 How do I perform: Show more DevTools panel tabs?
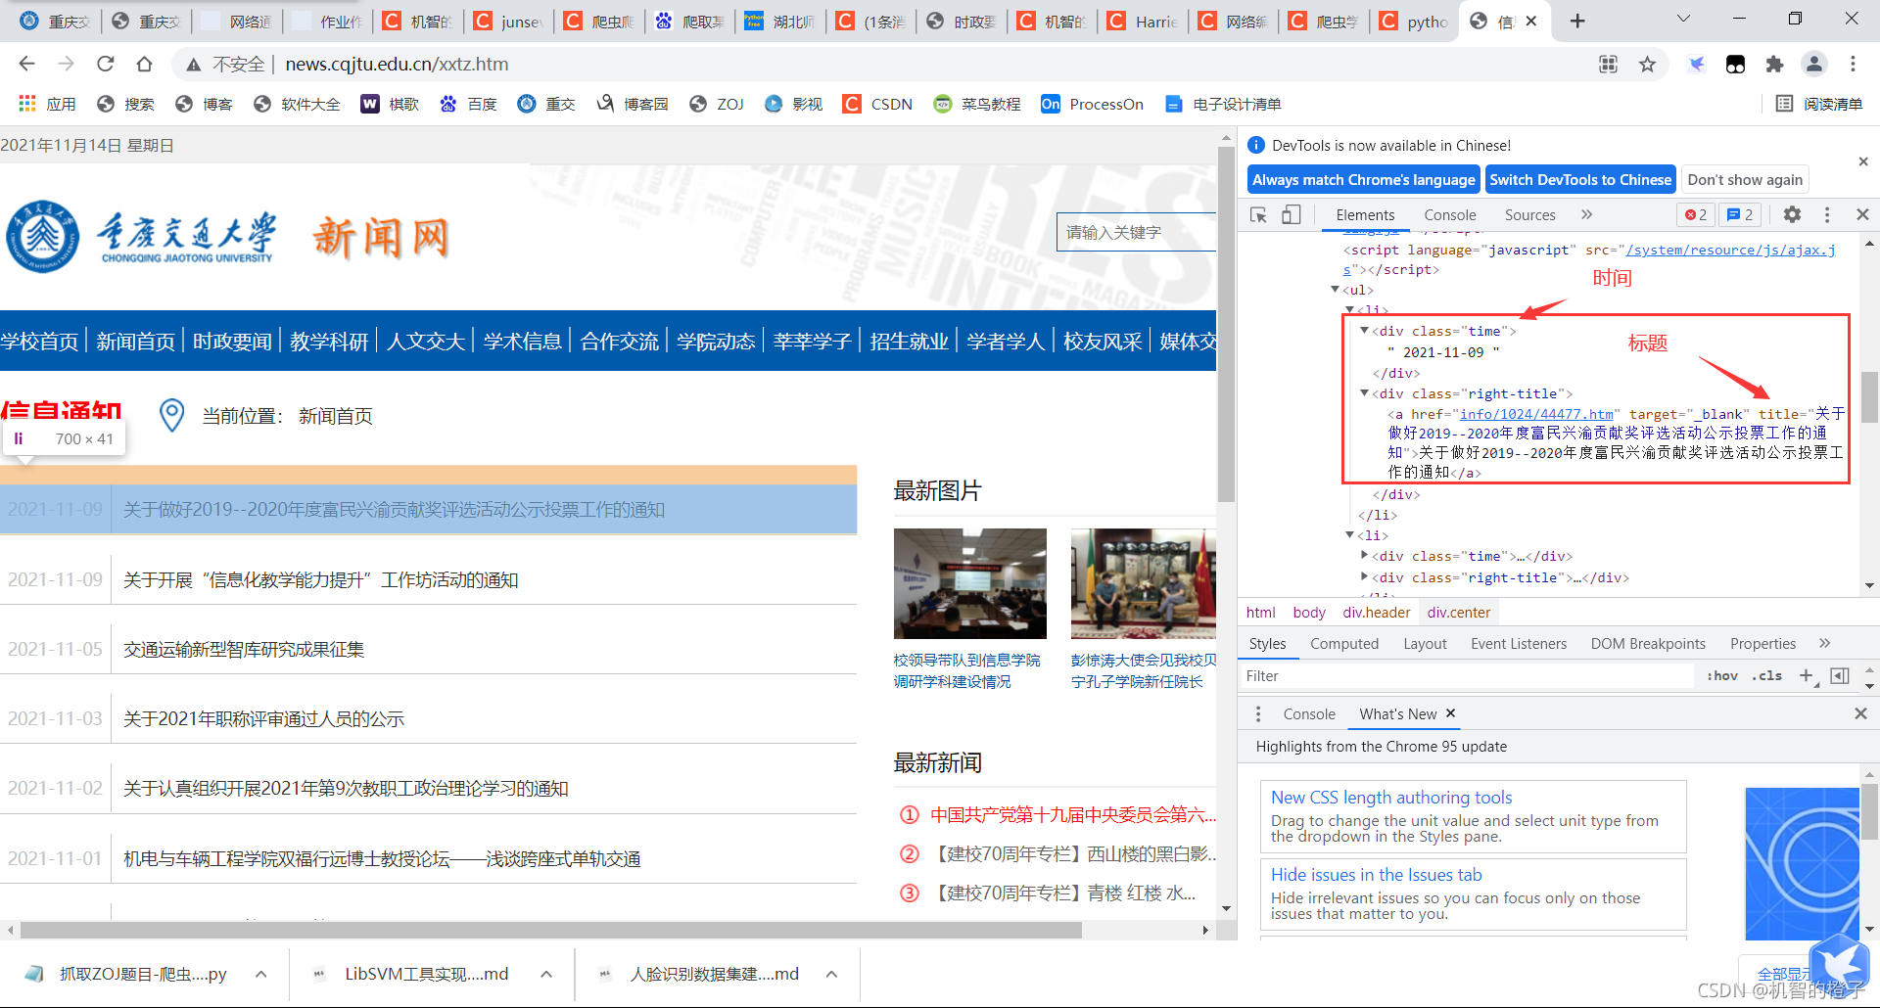[x=1586, y=214]
